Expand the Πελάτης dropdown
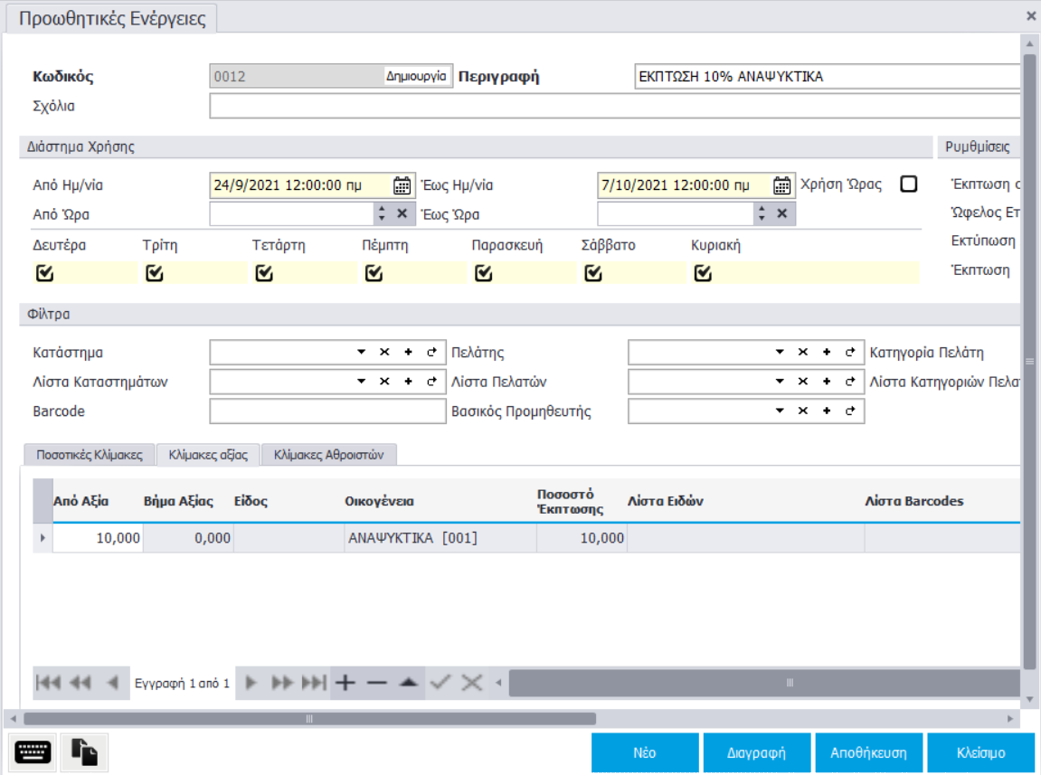 [x=780, y=353]
